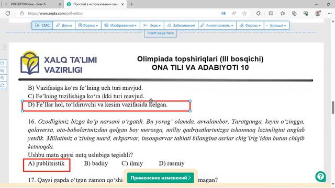Click the address bar URL
This screenshot has height=188, width=335.
tap(55, 13)
